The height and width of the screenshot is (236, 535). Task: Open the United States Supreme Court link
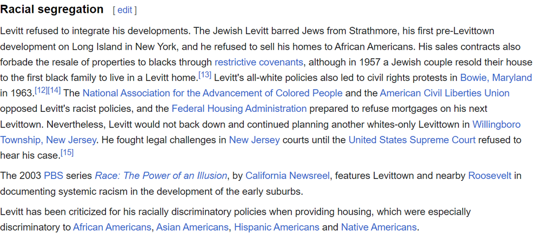click(x=412, y=140)
